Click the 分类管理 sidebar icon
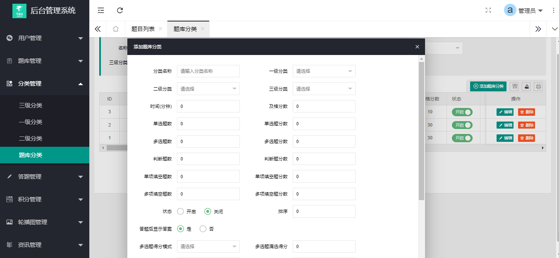This screenshot has width=559, height=258. click(10, 84)
